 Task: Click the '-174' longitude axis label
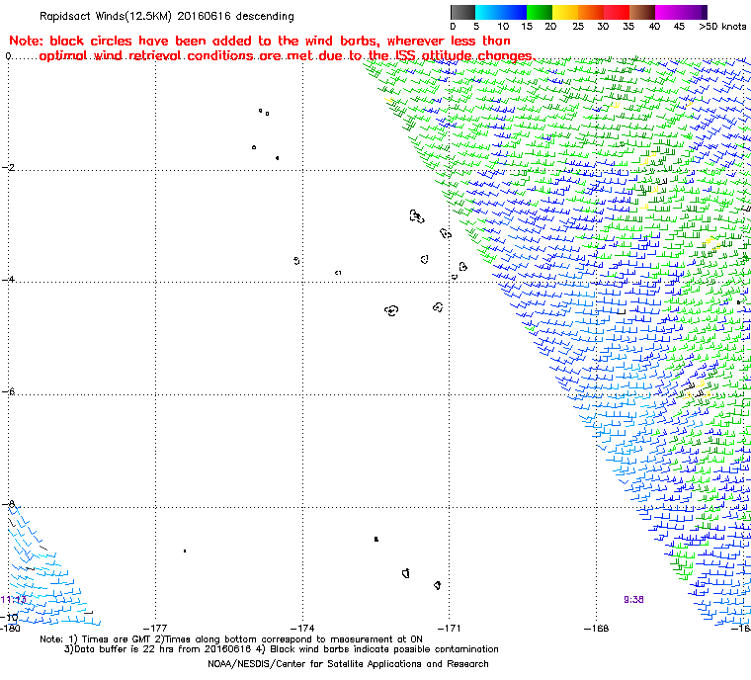pos(302,628)
